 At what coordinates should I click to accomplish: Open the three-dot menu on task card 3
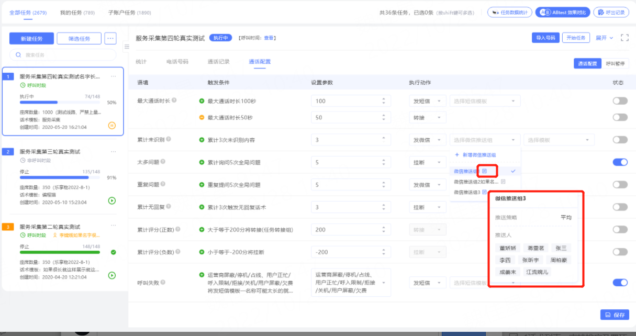pos(113,227)
